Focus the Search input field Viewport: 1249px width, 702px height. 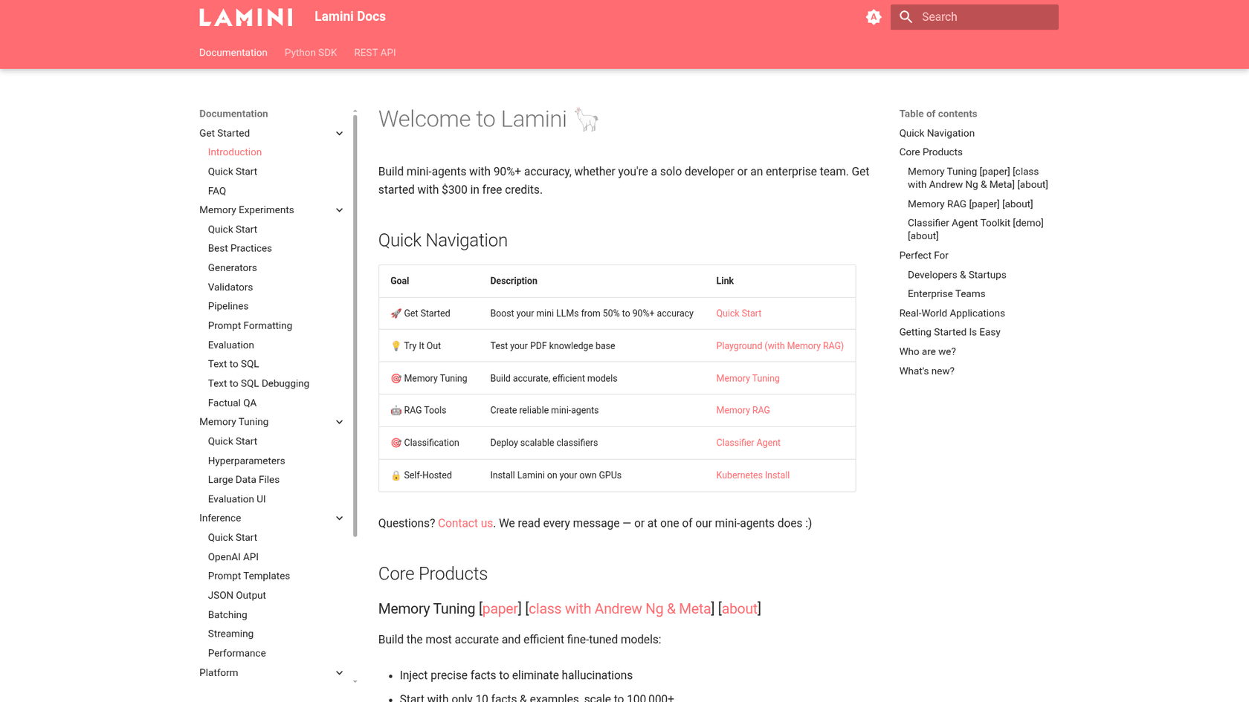coord(974,17)
